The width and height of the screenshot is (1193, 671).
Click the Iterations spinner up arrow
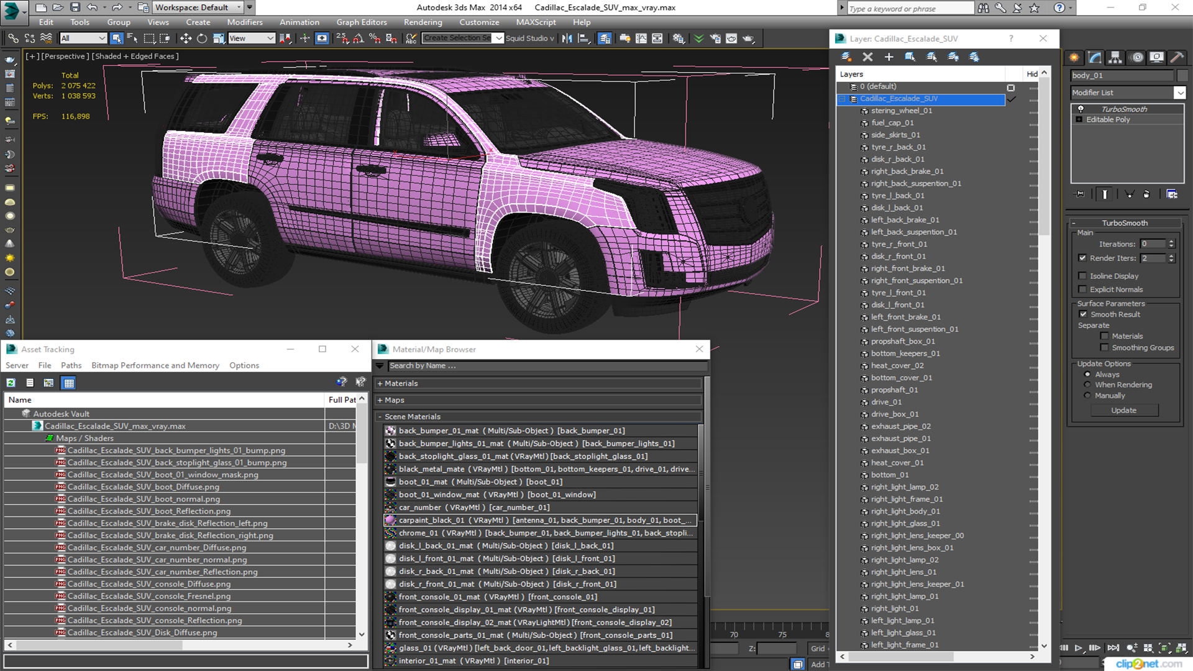[1171, 242]
